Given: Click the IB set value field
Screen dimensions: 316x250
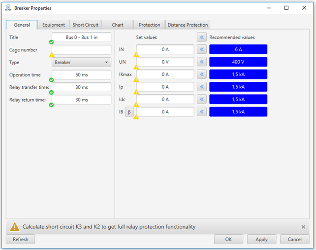Looking at the screenshot, I should tap(165, 112).
